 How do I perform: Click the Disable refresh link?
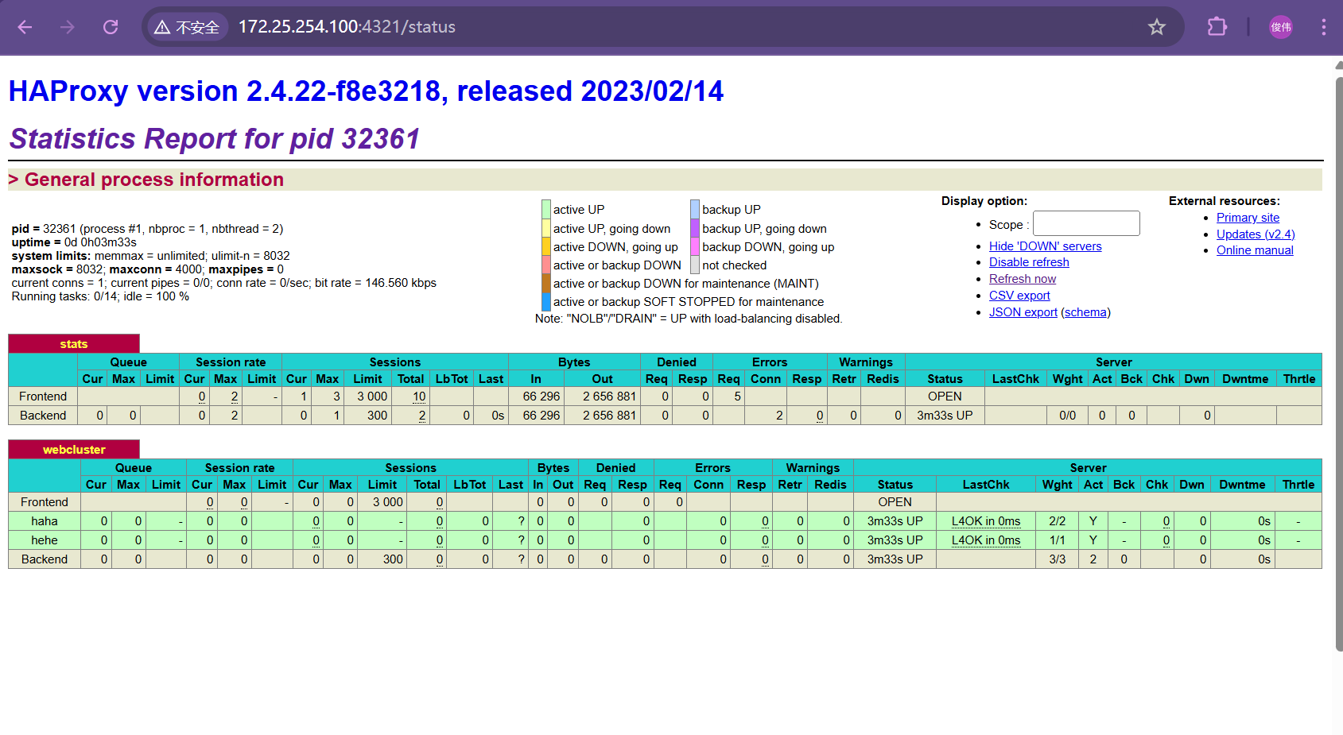coord(1029,262)
